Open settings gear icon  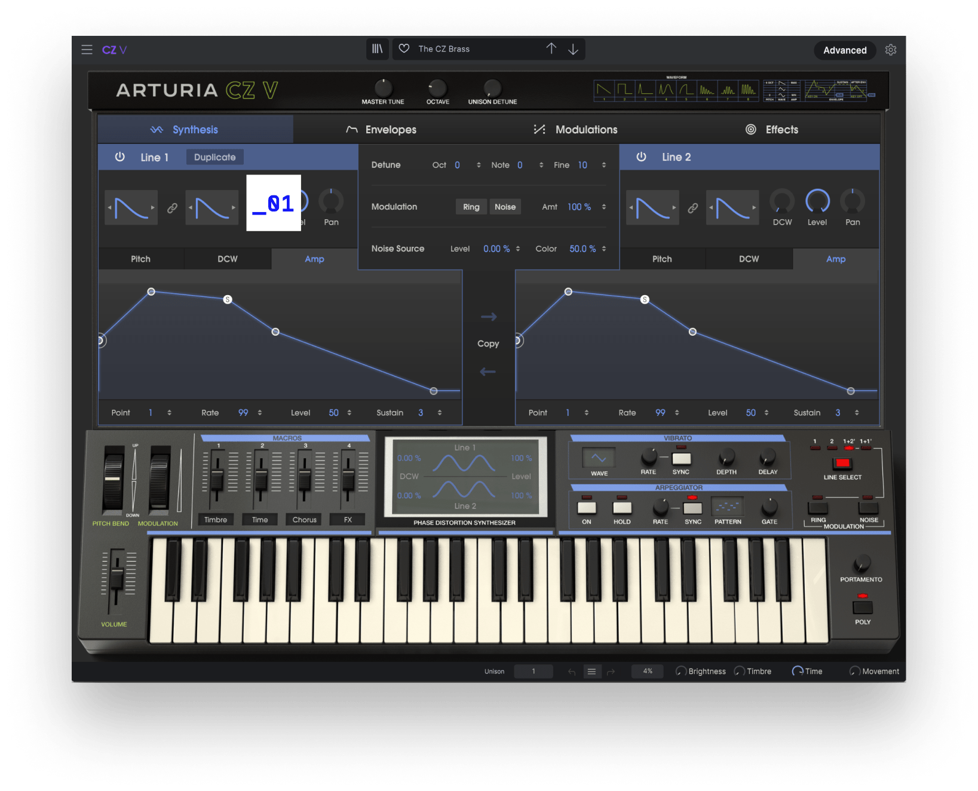click(890, 50)
